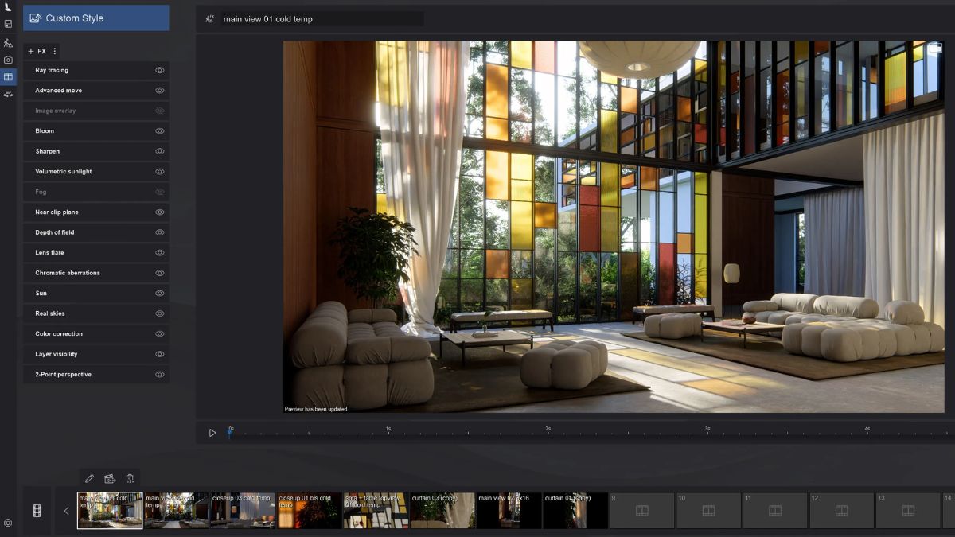Open the Ray tracing effect settings
Image resolution: width=955 pixels, height=537 pixels.
coord(96,70)
